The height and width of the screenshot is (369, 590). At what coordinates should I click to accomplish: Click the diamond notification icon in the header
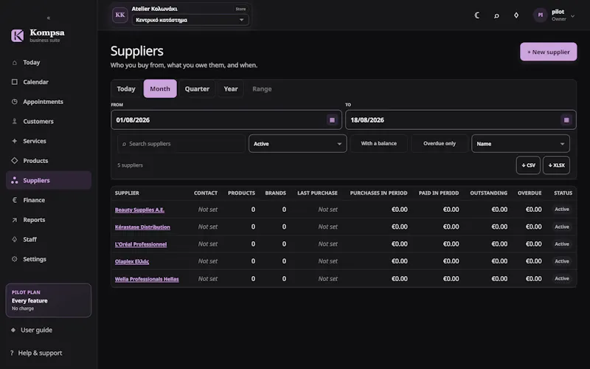point(516,15)
